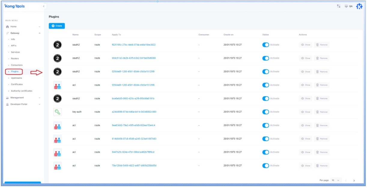Click the acl plugin icon in last row
The height and width of the screenshot is (188, 367).
[57, 166]
